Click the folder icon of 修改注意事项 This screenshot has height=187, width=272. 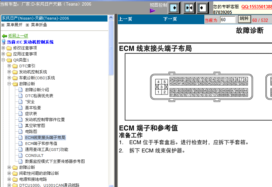click(9, 48)
